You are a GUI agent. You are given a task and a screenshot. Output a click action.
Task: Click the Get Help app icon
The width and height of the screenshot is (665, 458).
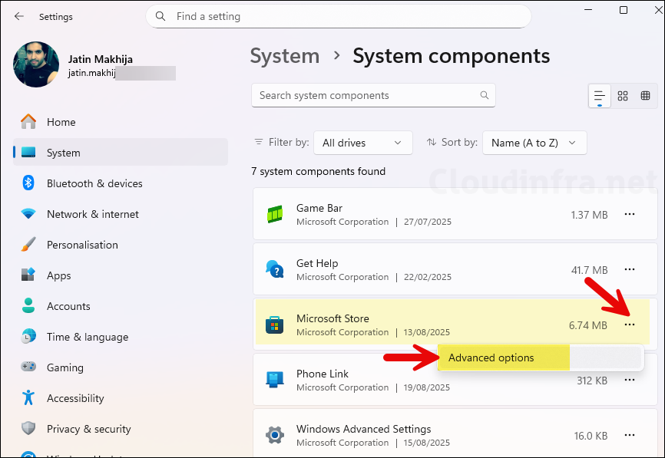point(275,269)
